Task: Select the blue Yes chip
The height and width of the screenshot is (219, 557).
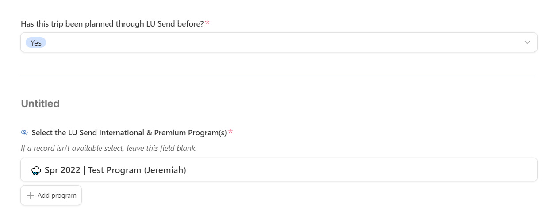Action: (x=36, y=42)
